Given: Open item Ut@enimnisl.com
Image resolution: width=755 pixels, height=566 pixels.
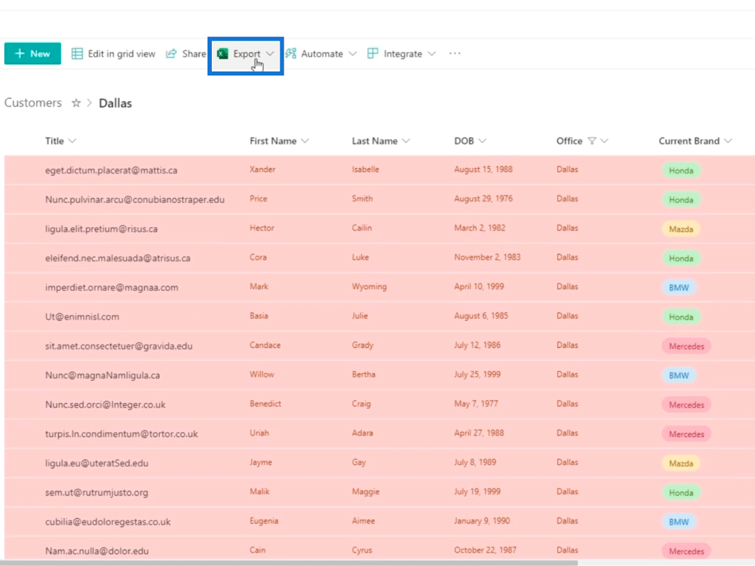Looking at the screenshot, I should (x=82, y=317).
